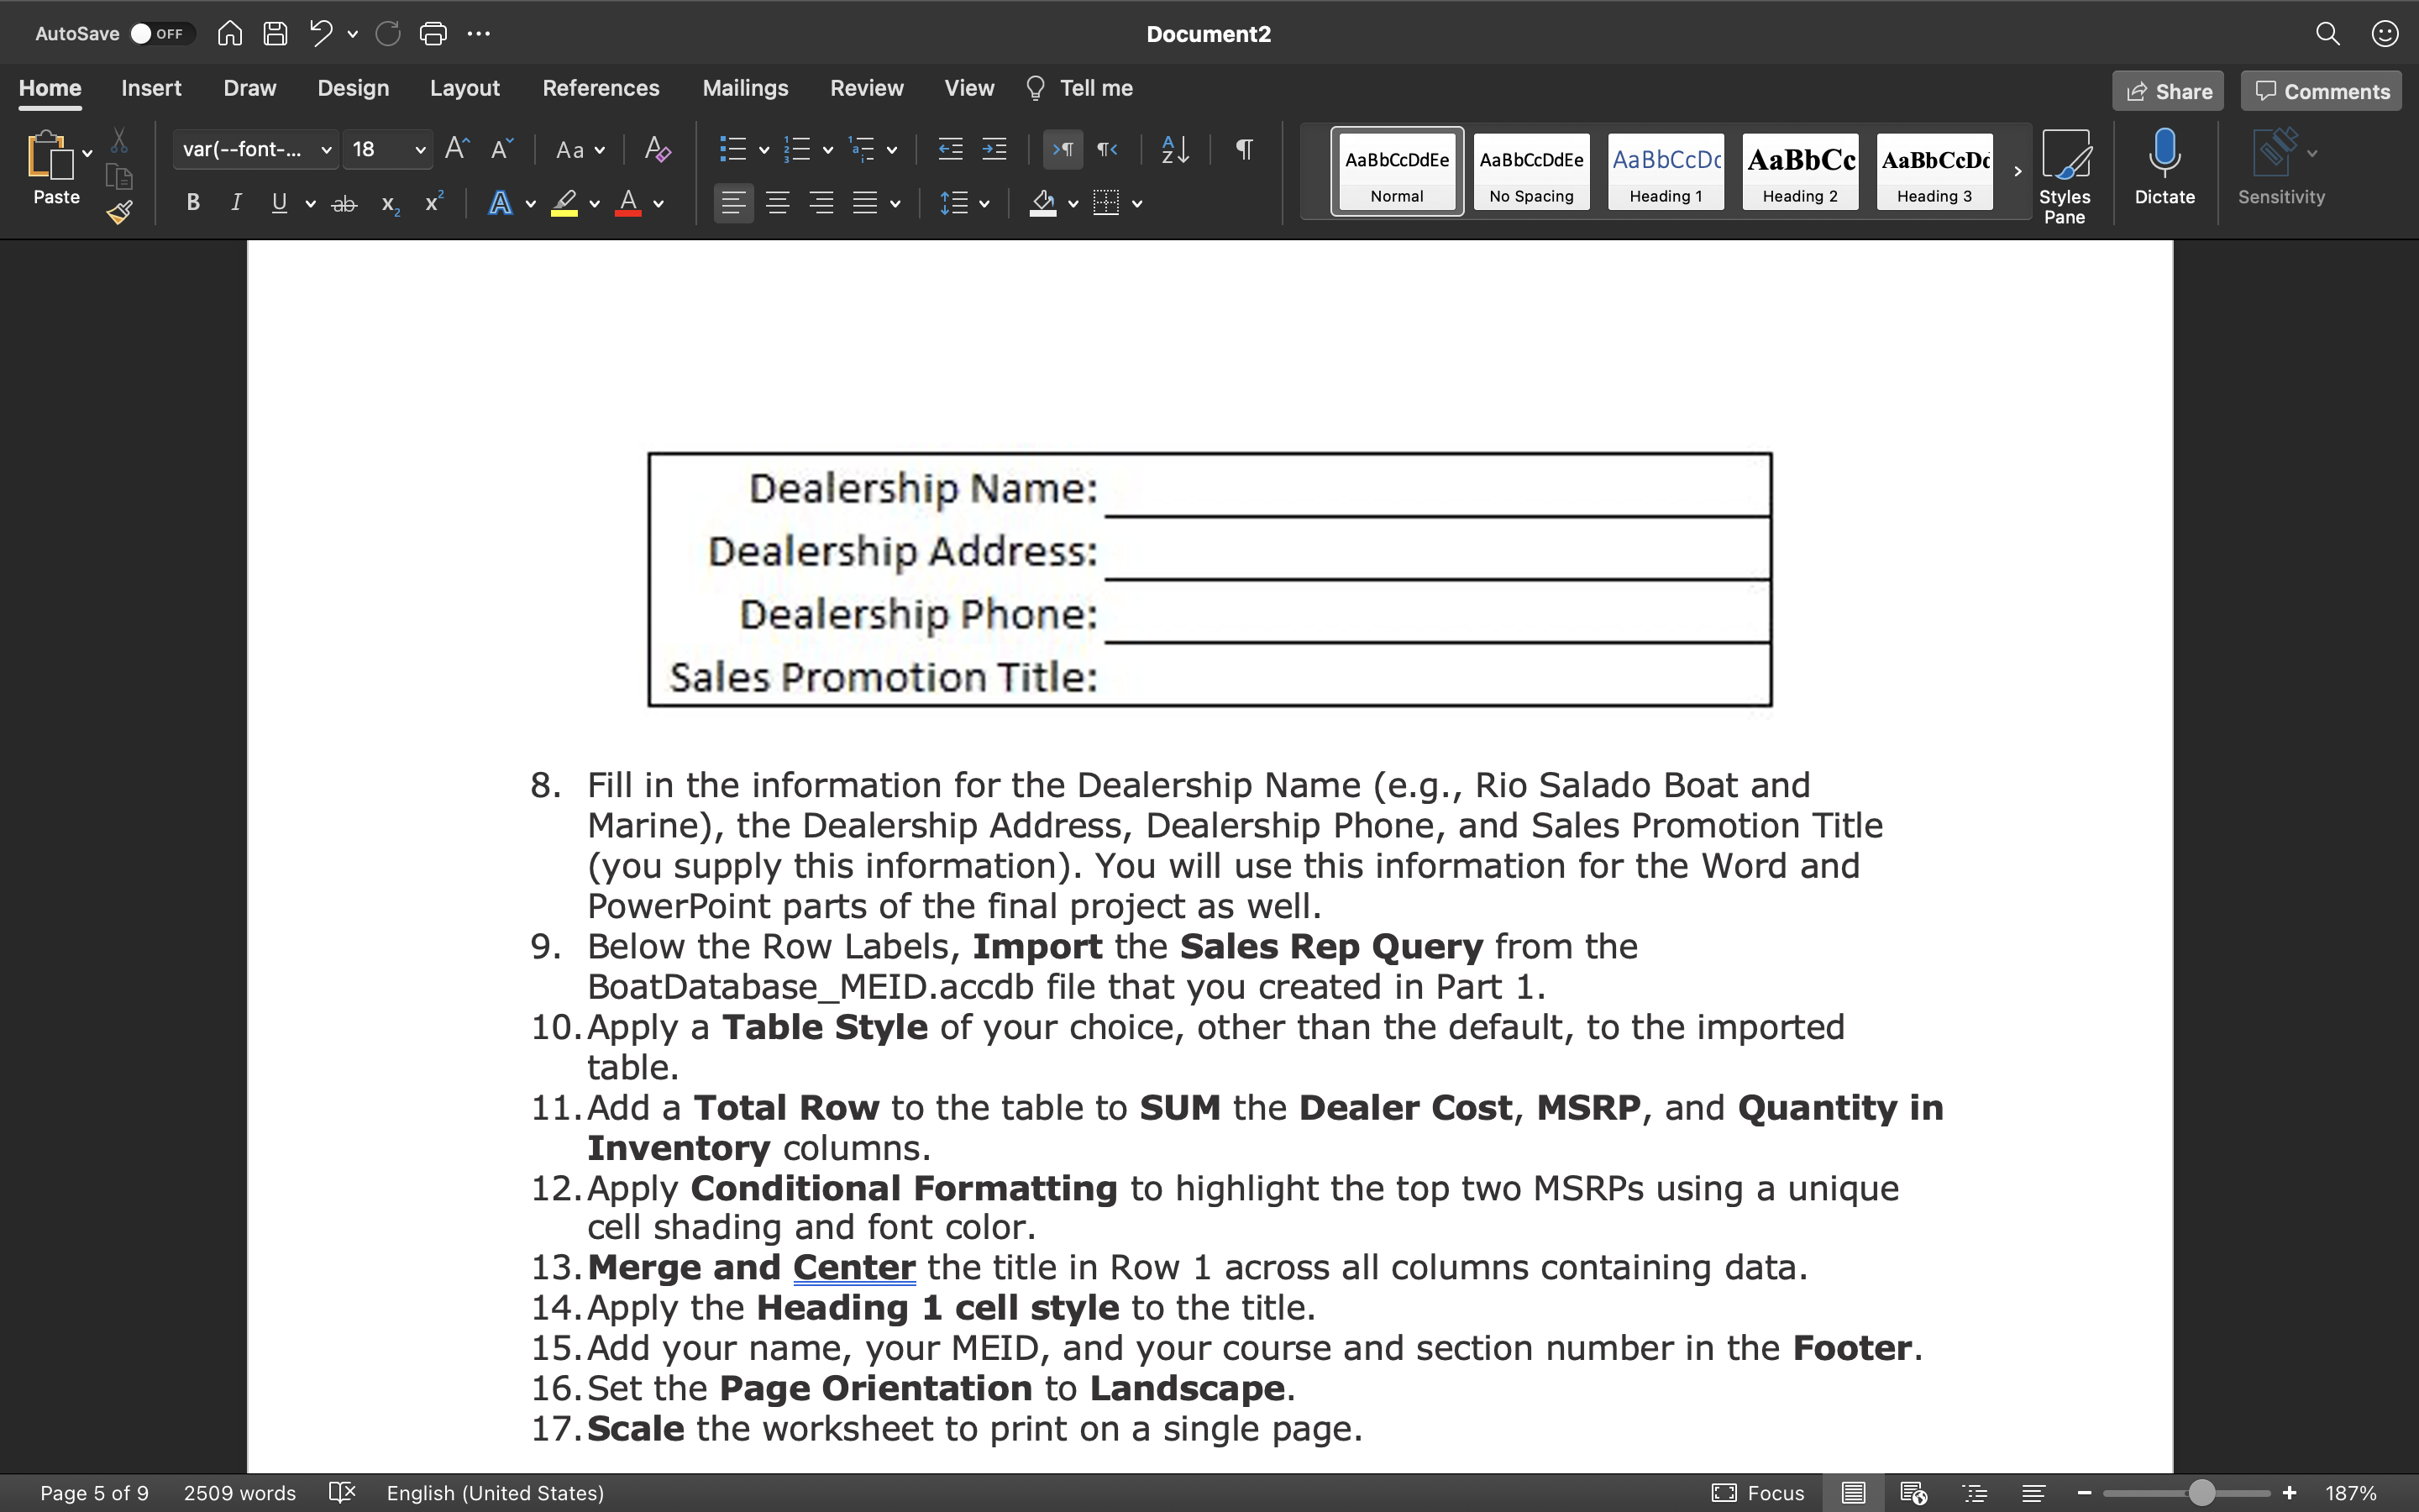Select the Heading 2 style thumbnail
This screenshot has width=2419, height=1512.
1800,171
